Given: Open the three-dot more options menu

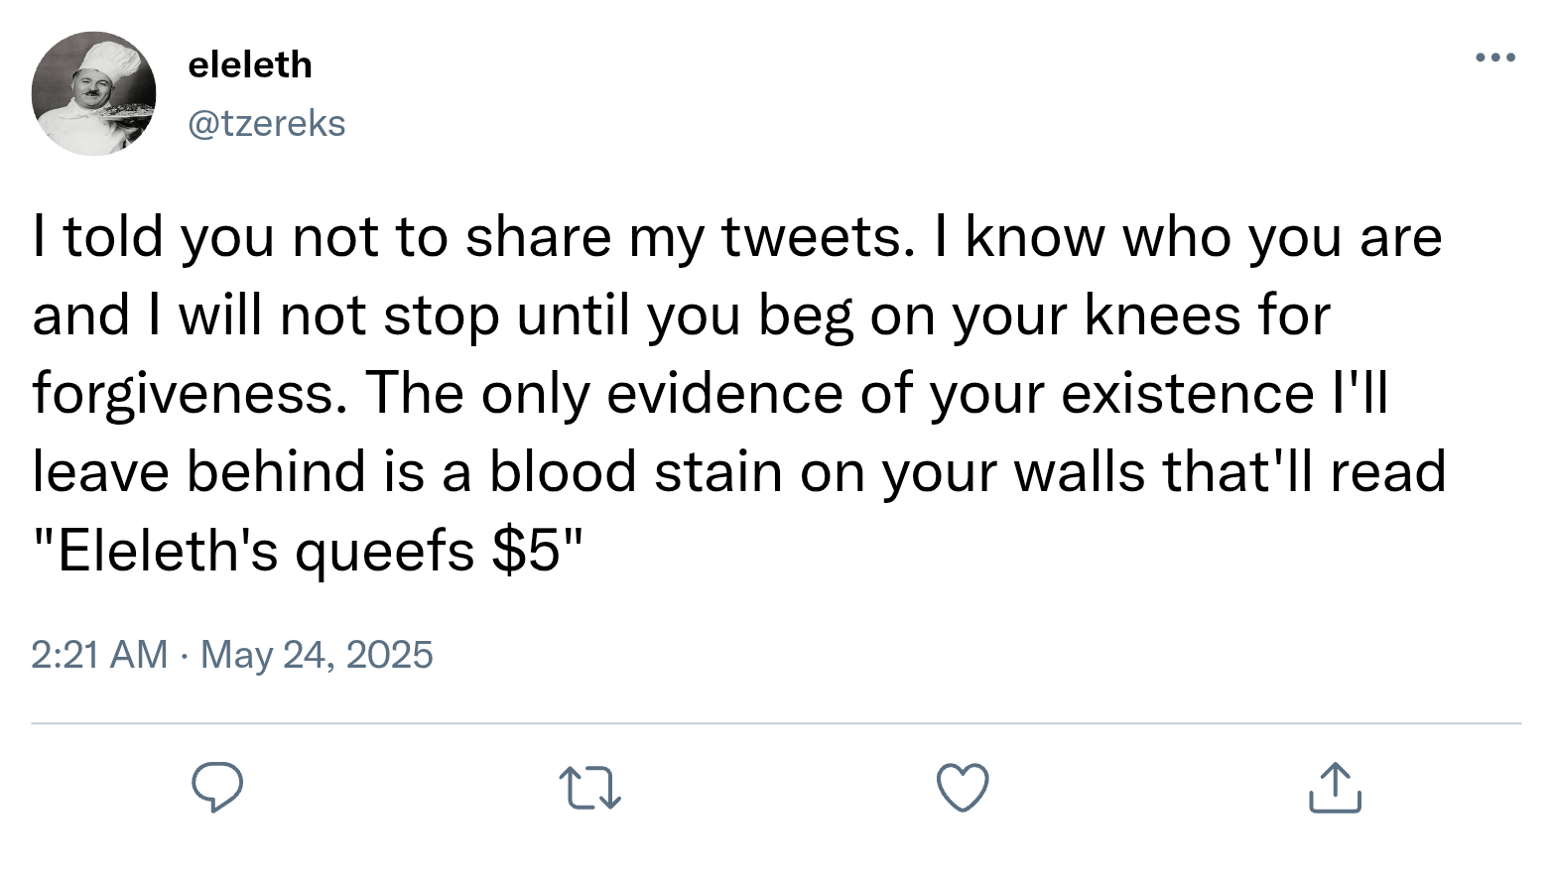Looking at the screenshot, I should point(1494,58).
